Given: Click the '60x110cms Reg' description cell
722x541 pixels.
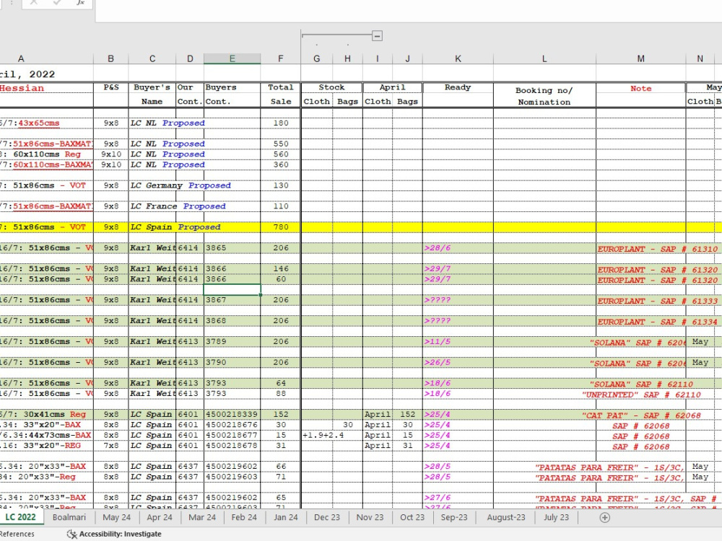Looking at the screenshot, I should [x=46, y=154].
